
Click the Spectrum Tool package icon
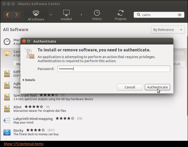point(7,97)
